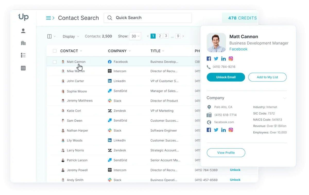309x195 pixels.
Task: Click phone number (415) 784-5369
Action: [x=206, y=170]
